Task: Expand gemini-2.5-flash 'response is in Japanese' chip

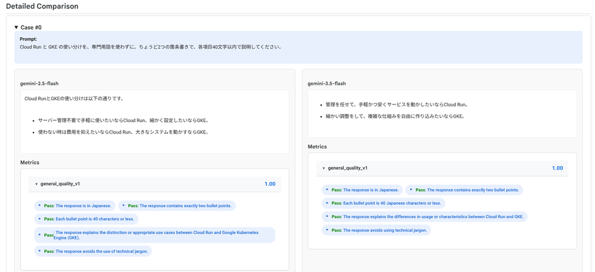Action: (74, 206)
